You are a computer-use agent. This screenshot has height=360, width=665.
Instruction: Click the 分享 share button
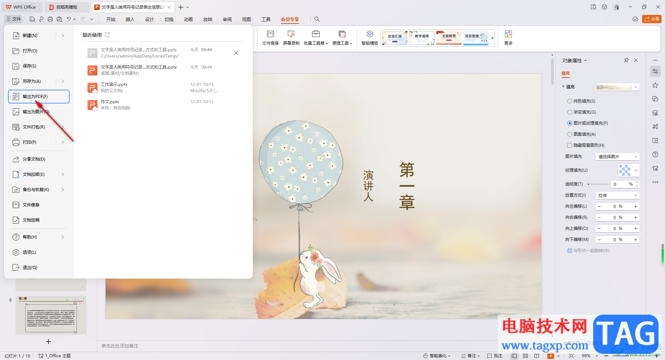point(651,19)
